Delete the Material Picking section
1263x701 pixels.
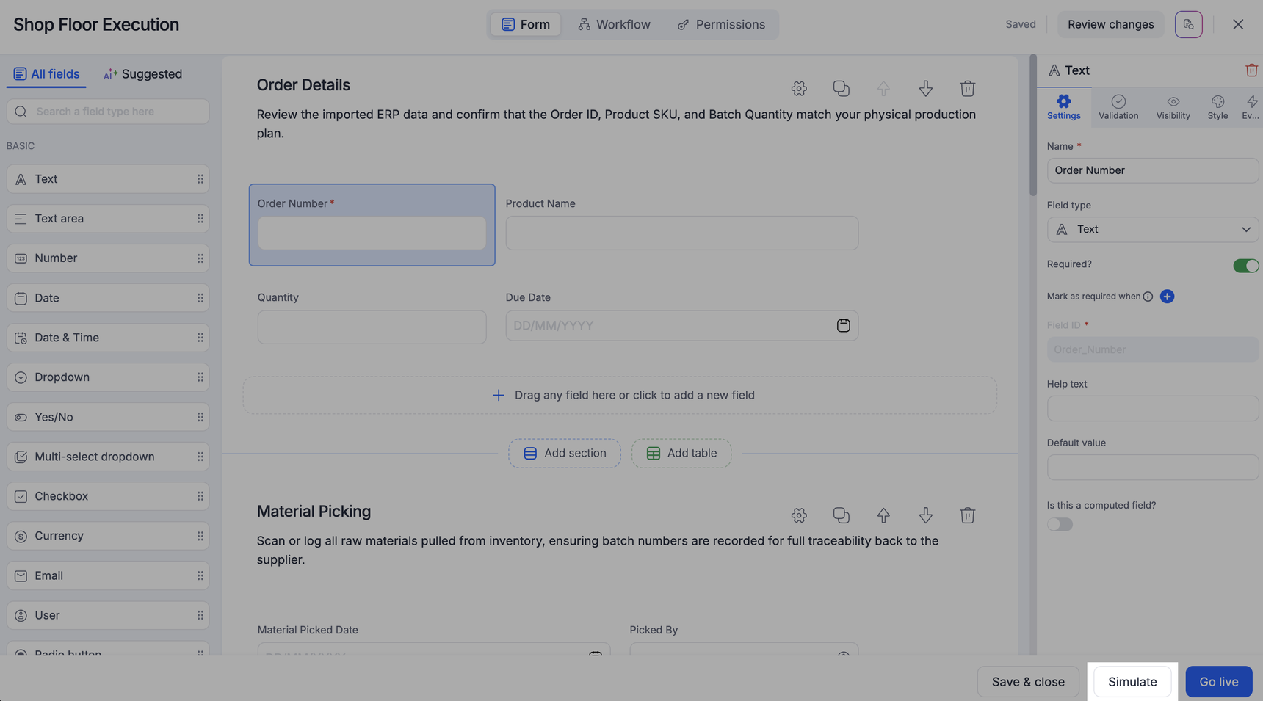coord(967,515)
